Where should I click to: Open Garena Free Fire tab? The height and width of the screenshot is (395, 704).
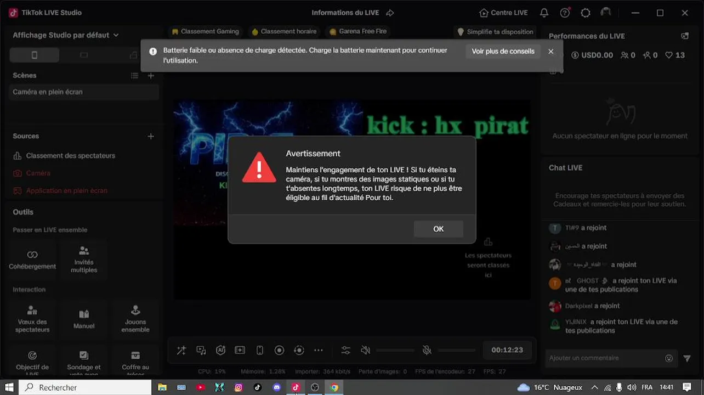pos(359,32)
